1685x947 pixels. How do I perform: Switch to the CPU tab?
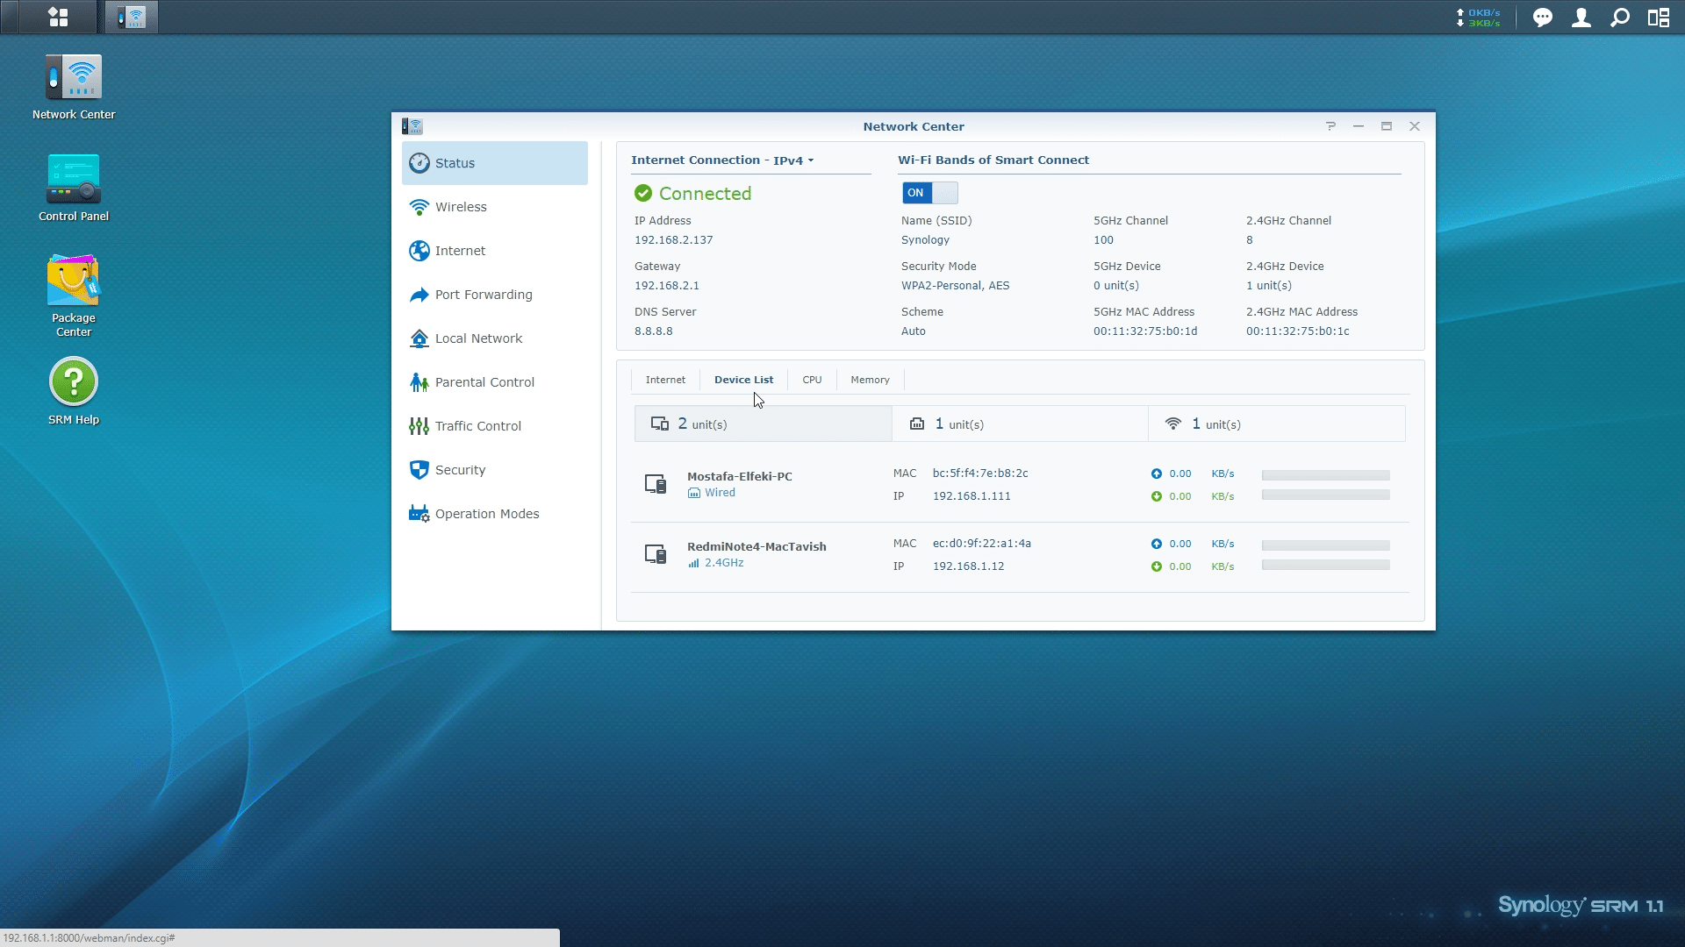[812, 380]
